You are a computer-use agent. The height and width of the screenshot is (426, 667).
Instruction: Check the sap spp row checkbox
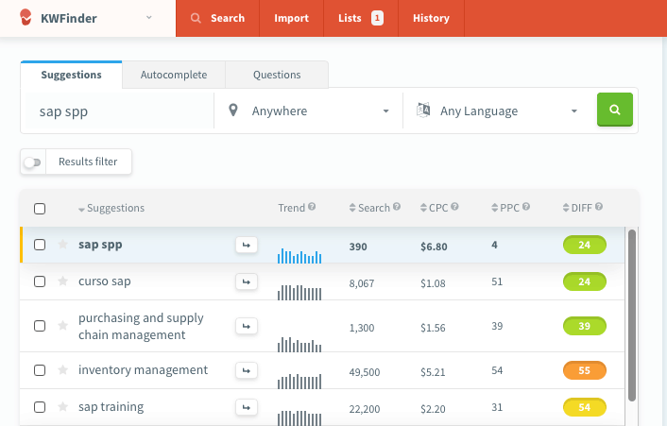coord(40,245)
